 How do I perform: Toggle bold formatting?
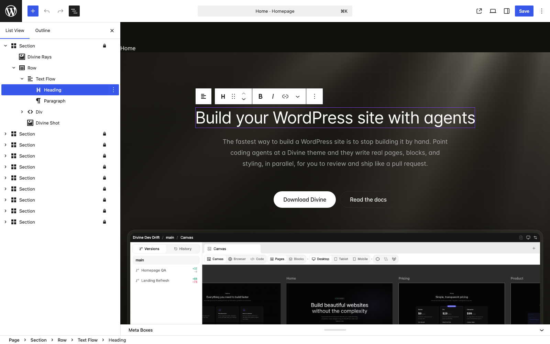[261, 96]
